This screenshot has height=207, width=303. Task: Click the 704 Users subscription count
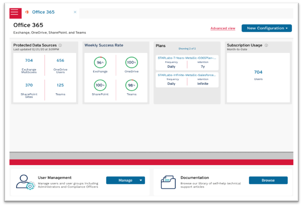258,72
